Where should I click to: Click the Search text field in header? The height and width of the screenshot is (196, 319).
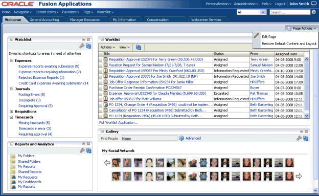(x=290, y=12)
